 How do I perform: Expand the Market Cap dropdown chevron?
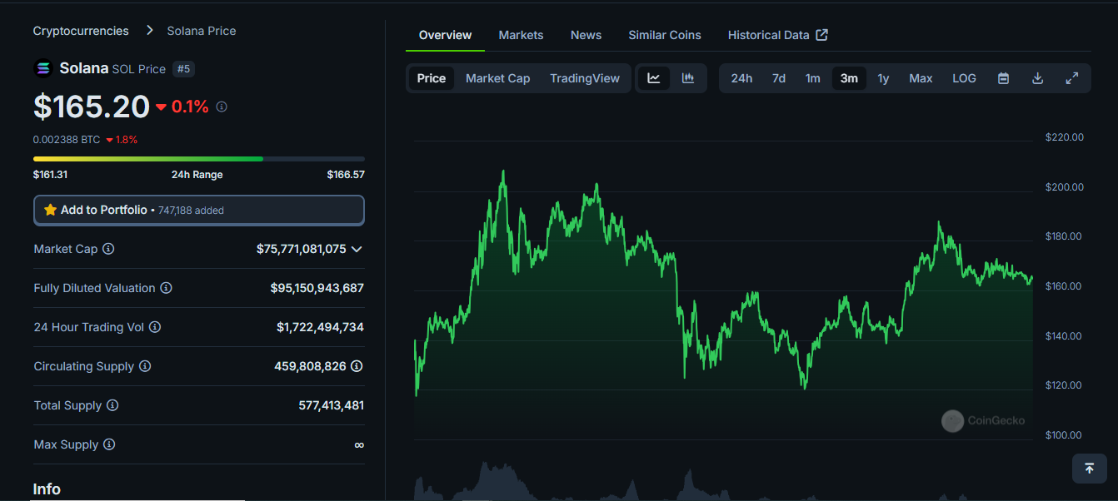[357, 249]
